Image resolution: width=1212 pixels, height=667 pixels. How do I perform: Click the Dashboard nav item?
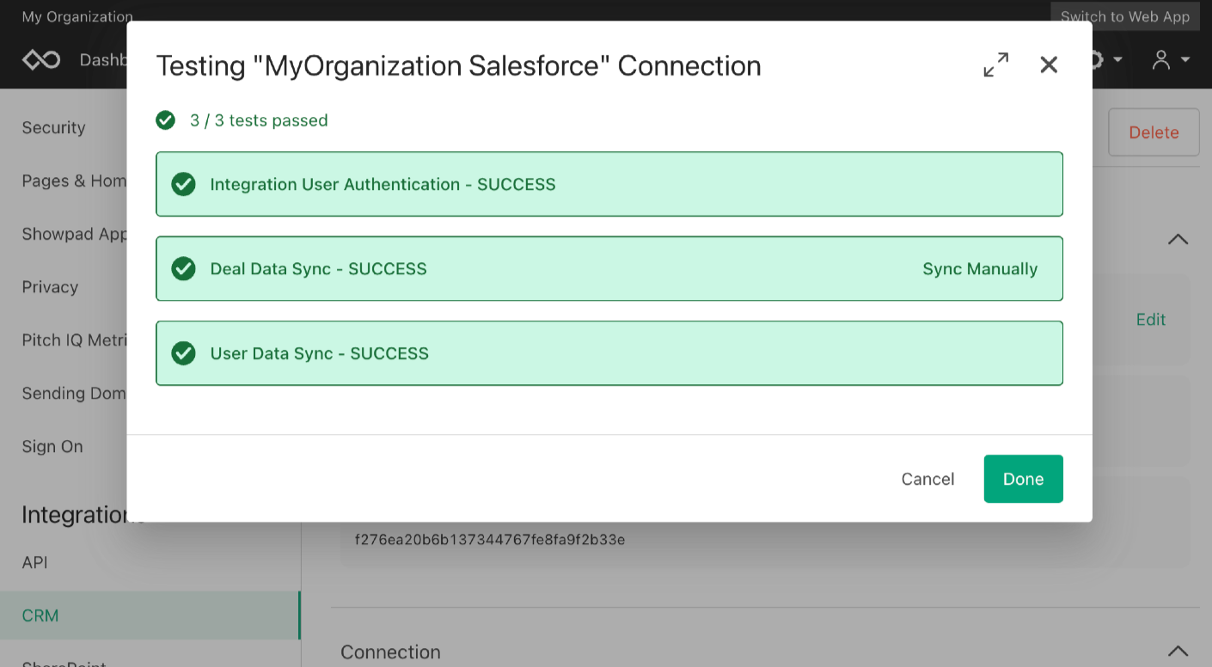103,60
